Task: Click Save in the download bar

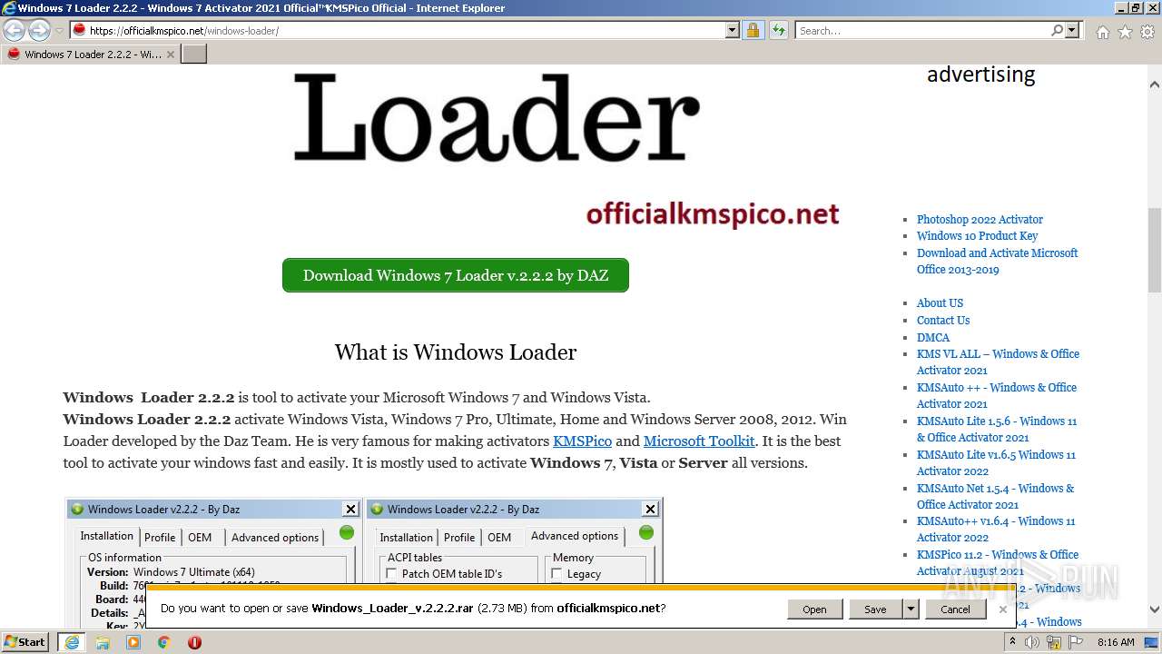Action: coord(875,609)
